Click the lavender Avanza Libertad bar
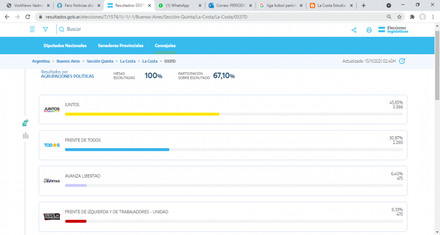440x235 pixels. (x=76, y=186)
